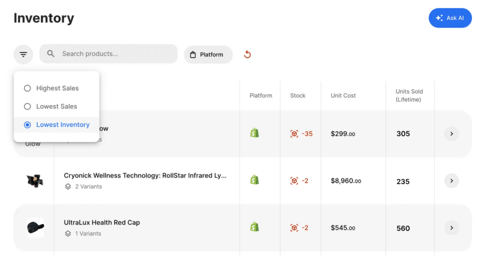
Task: Click stock alert icon in UltraLux row
Action: click(294, 228)
